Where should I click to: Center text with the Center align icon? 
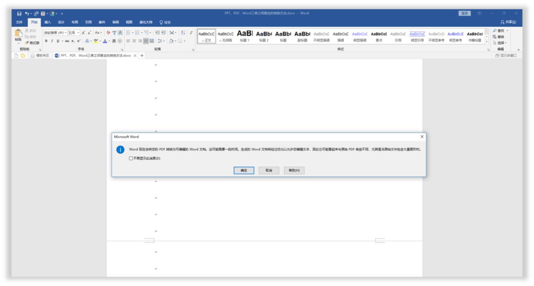[134, 41]
